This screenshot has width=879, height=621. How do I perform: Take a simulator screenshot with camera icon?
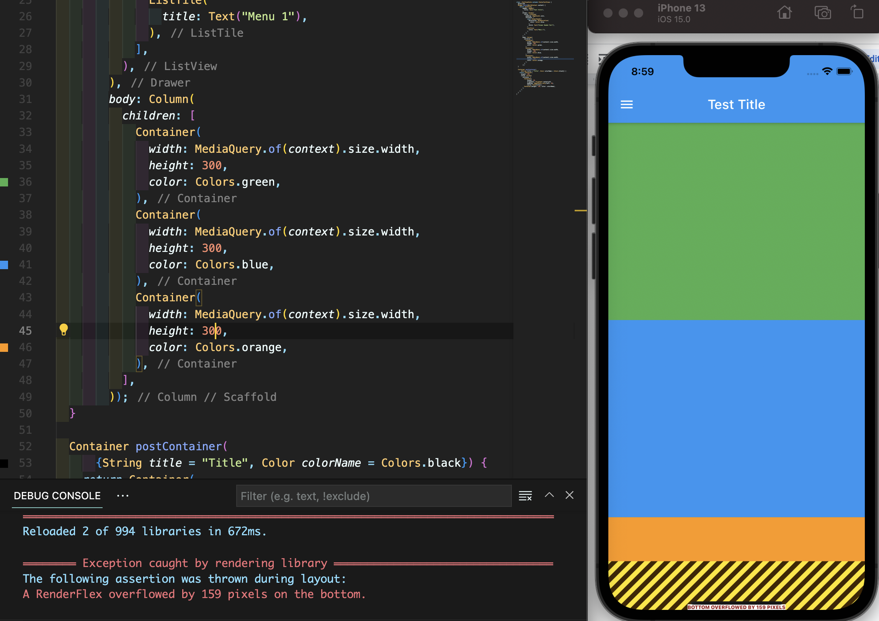click(x=822, y=13)
